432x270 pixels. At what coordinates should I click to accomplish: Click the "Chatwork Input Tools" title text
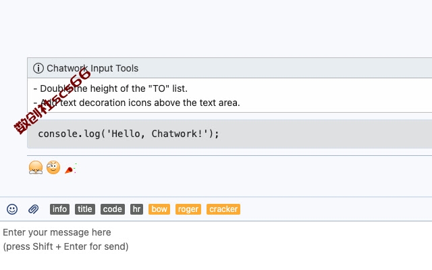tap(92, 68)
